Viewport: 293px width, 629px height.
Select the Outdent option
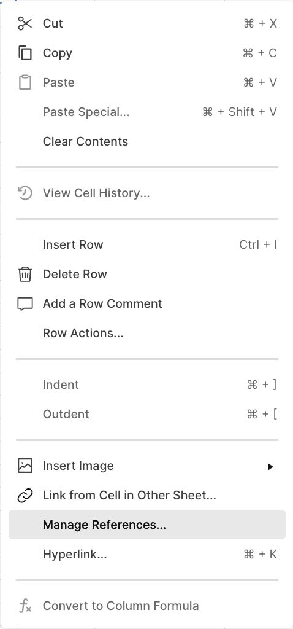(x=147, y=415)
